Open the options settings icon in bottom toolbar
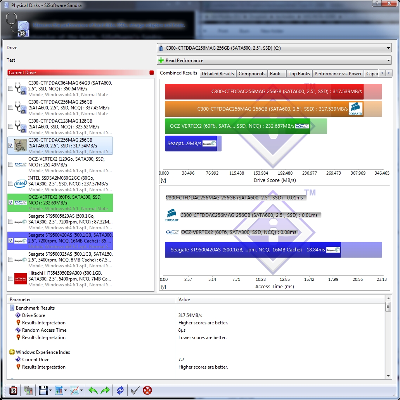The image size is (400, 400). tap(13, 390)
